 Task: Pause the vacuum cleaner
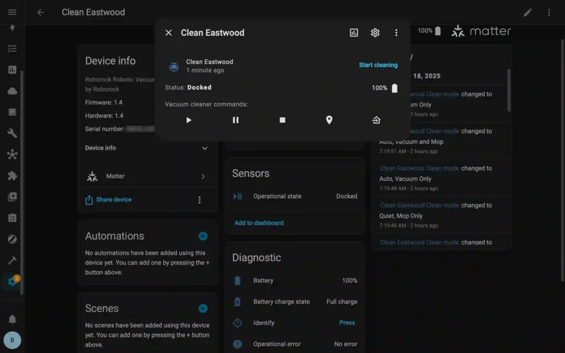point(235,120)
